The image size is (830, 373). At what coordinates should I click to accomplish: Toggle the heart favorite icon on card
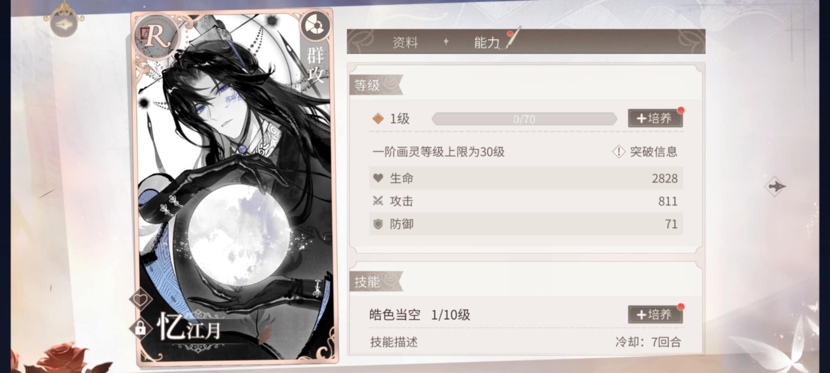pyautogui.click(x=141, y=300)
